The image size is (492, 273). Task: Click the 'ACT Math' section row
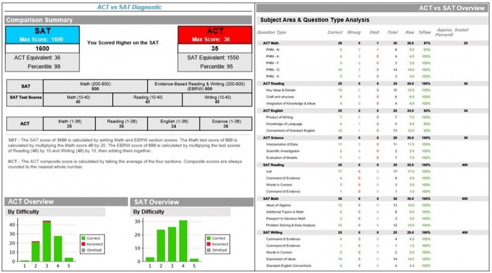click(x=372, y=43)
